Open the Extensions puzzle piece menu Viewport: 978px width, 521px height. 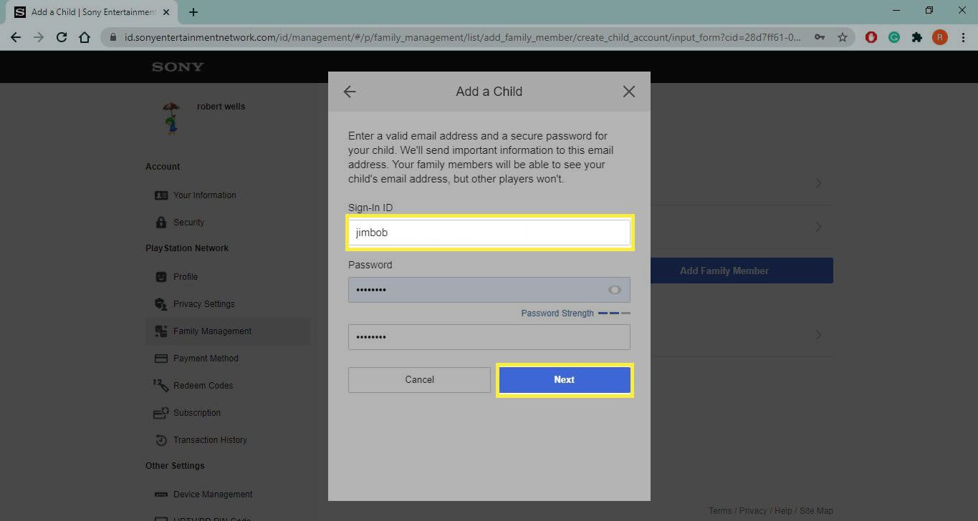(917, 37)
